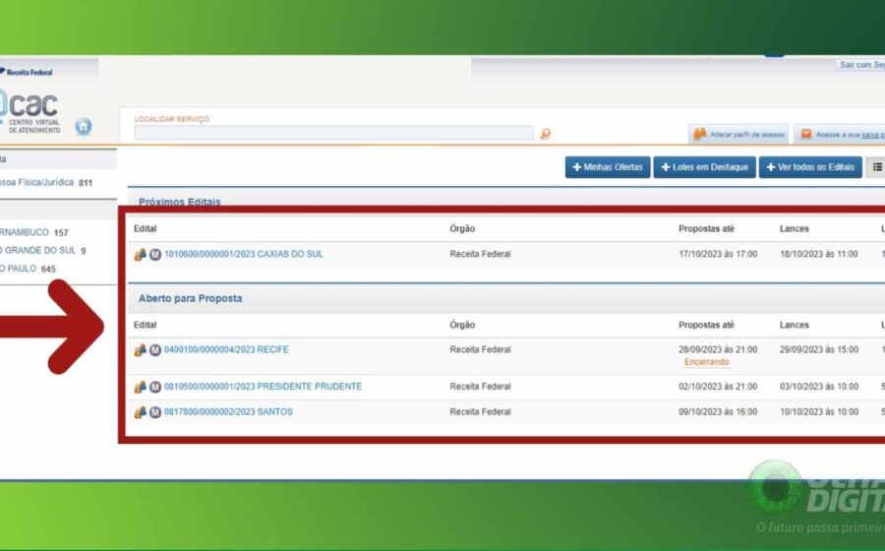
Task: Click the Aberto para Proposta section header
Action: pos(190,298)
